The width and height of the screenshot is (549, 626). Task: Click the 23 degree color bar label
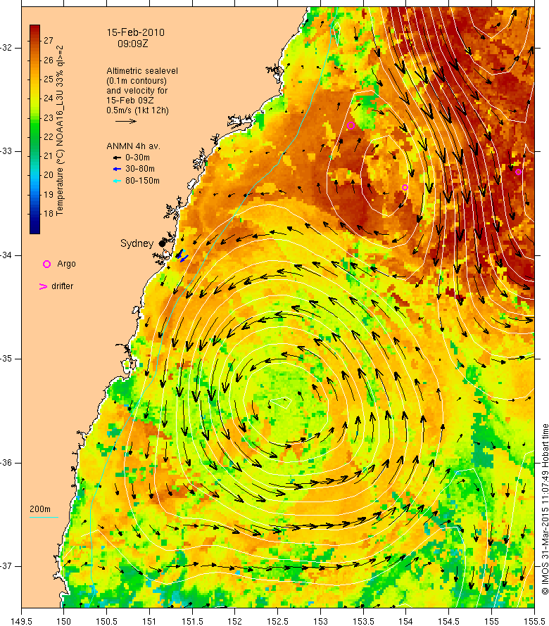pos(49,117)
